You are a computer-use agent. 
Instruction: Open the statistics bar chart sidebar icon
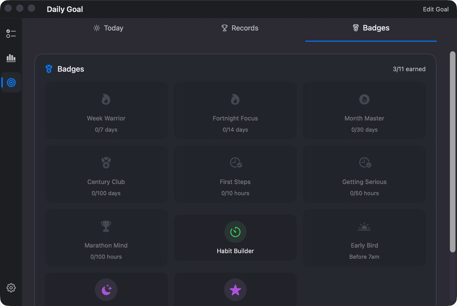point(11,58)
